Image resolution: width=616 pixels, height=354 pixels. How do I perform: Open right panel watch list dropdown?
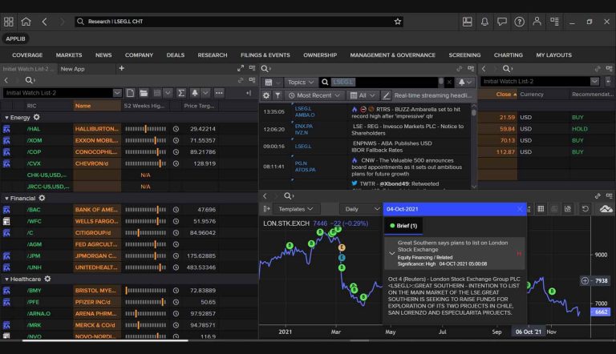tap(594, 81)
